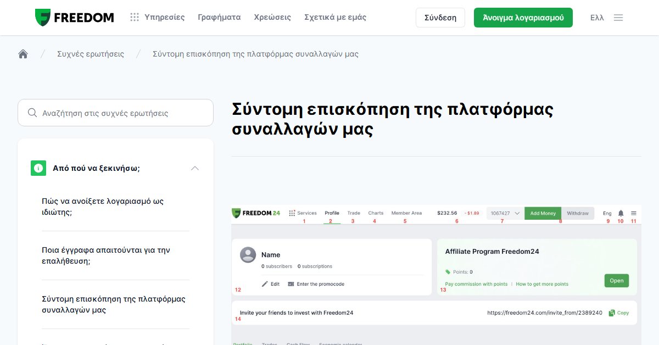
Task: Click the home icon in the breadcrumb
Action: (23, 54)
